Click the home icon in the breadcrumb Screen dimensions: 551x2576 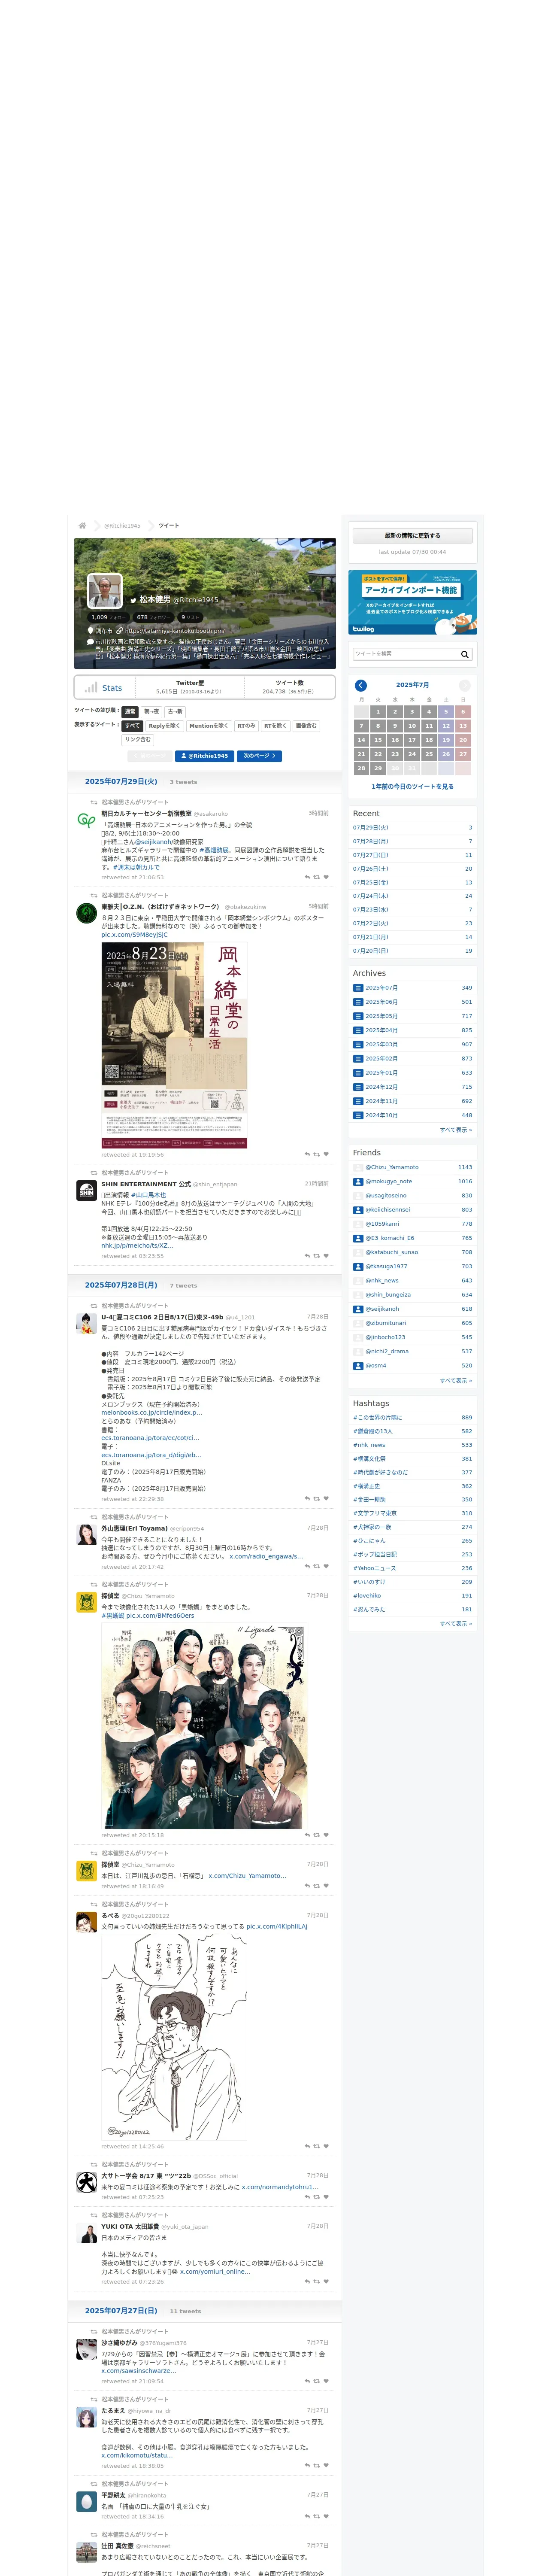click(82, 525)
